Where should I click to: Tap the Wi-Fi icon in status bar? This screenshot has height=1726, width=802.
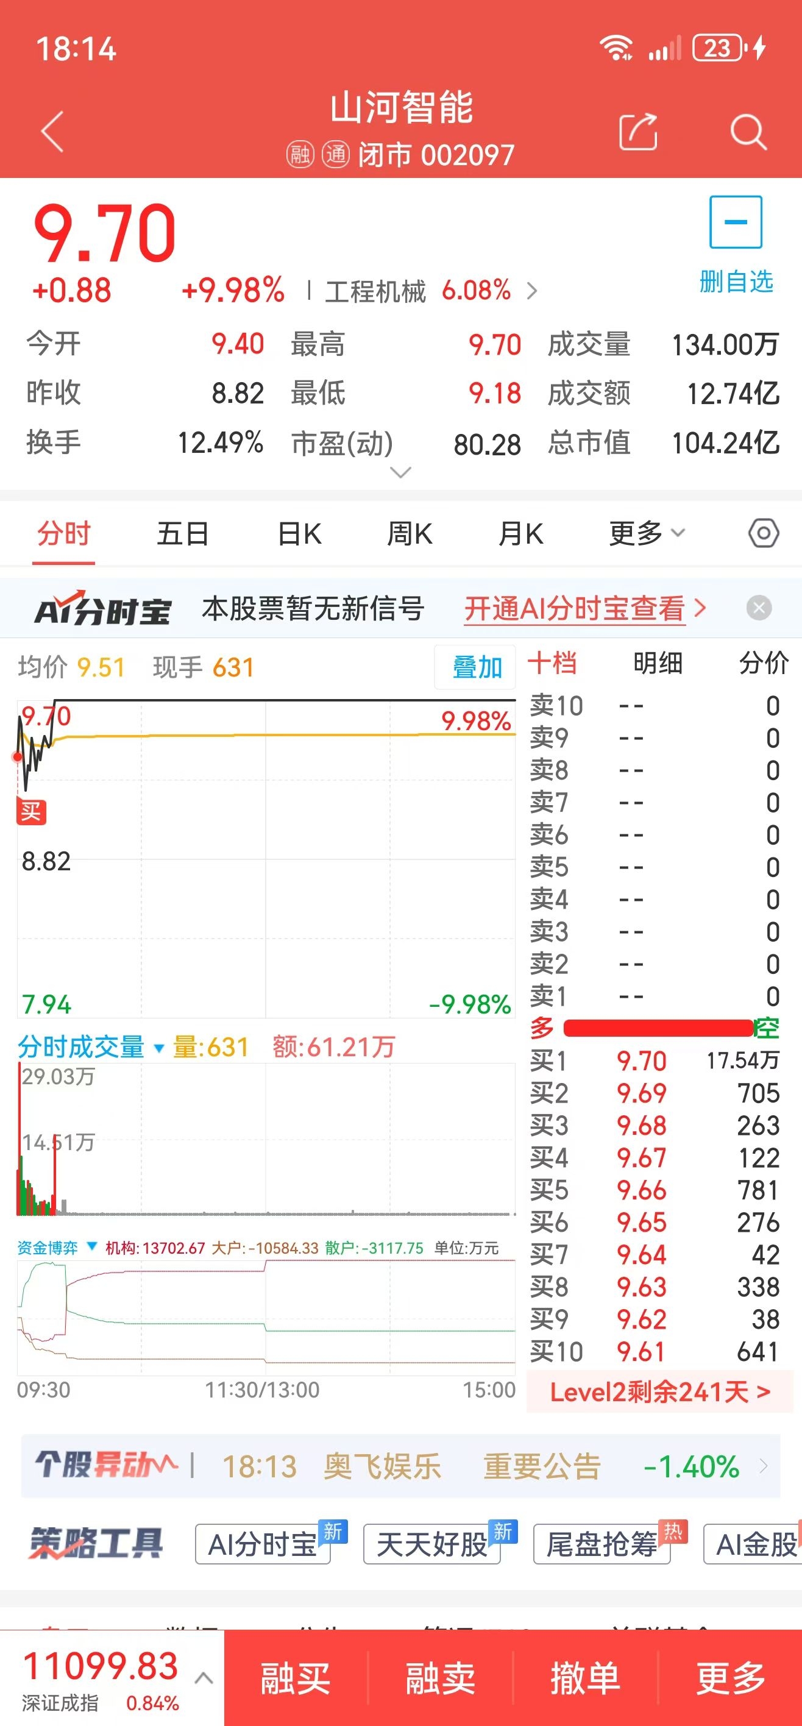pyautogui.click(x=616, y=48)
